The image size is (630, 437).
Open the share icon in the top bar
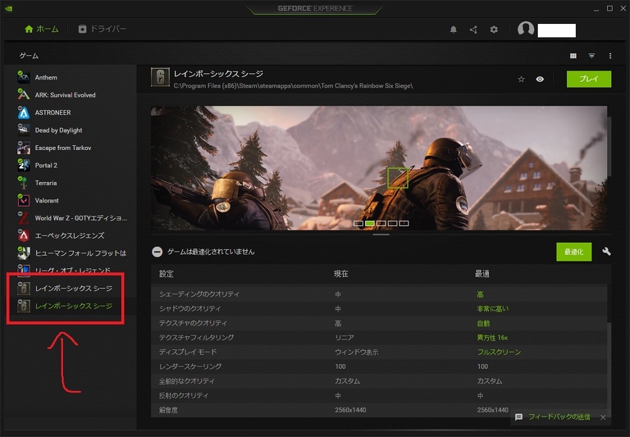click(x=474, y=29)
